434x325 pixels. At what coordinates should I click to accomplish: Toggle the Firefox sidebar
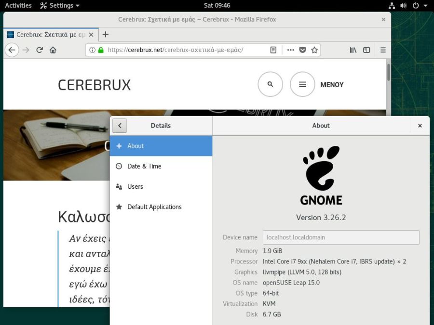(366, 50)
